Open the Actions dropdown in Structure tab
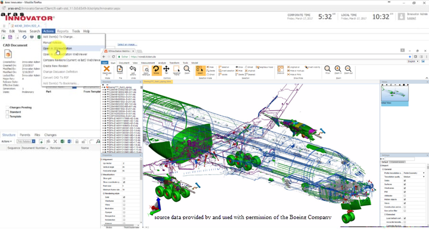This screenshot has height=229, width=429. pyautogui.click(x=7, y=141)
